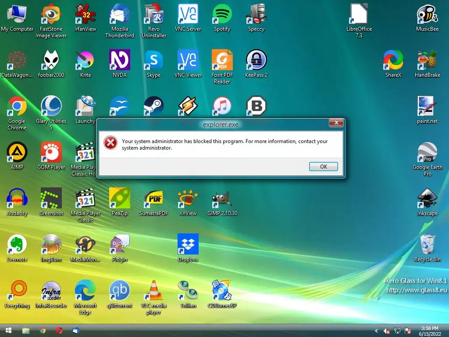Select the Media Player Classic icon beside PeaZip
The width and height of the screenshot is (449, 337).
pyautogui.click(x=86, y=205)
